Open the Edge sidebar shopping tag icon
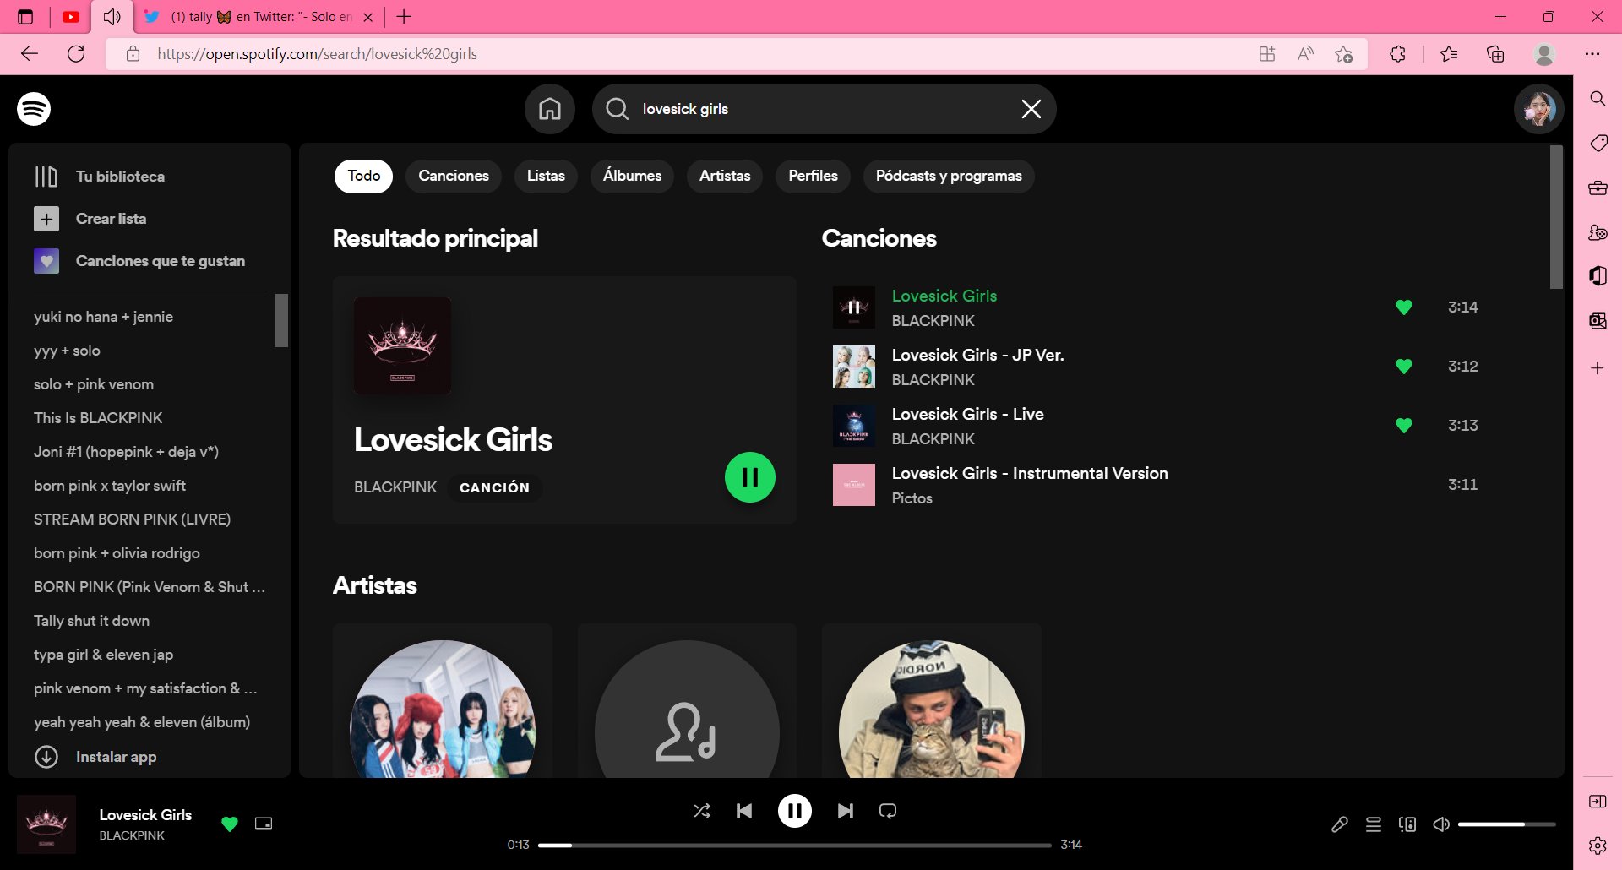The width and height of the screenshot is (1622, 870). (1598, 144)
